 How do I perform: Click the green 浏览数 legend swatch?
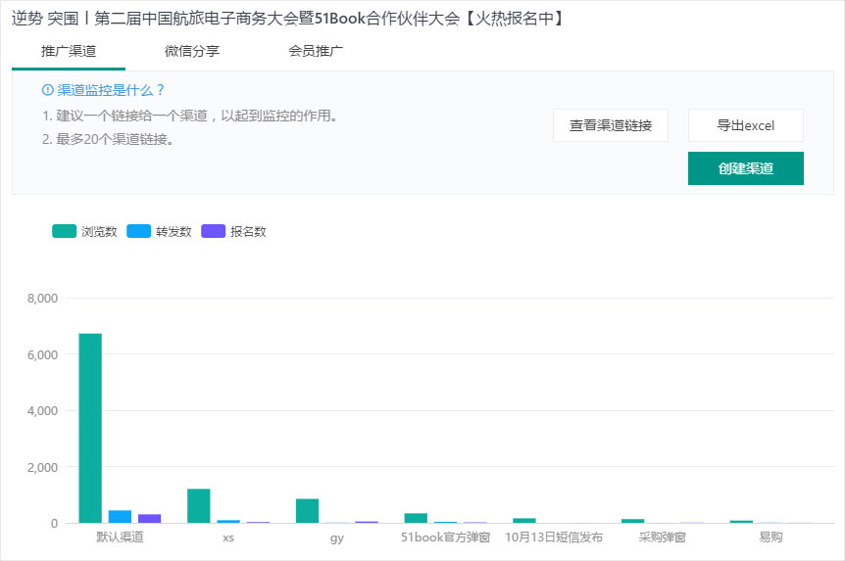(64, 231)
